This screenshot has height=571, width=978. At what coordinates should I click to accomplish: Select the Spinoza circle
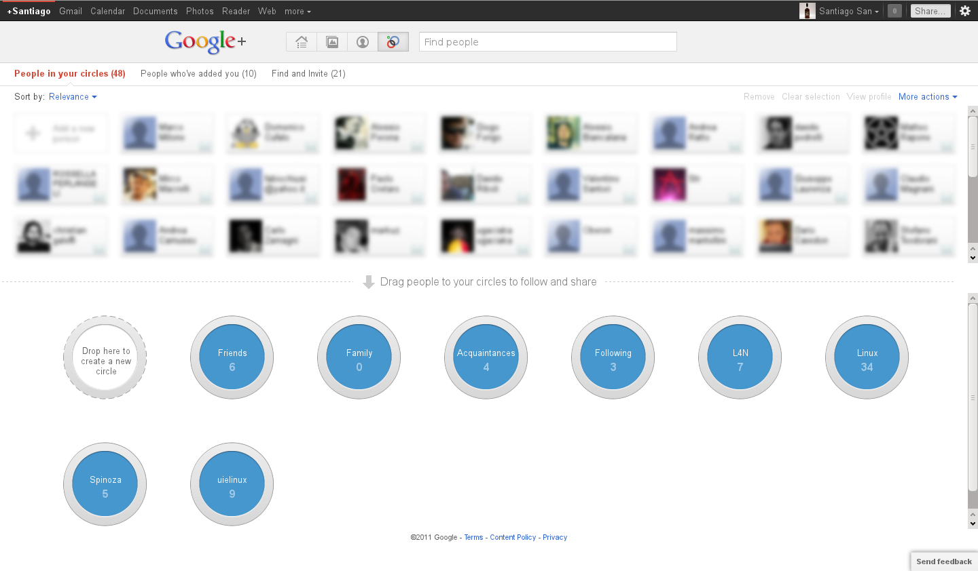click(105, 484)
